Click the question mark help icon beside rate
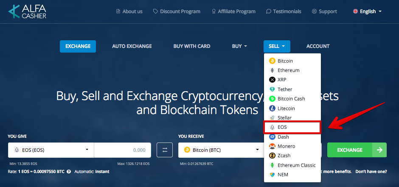This screenshot has width=399, height=187. (x=69, y=171)
